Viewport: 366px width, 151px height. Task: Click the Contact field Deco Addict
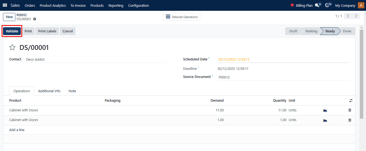95,59
